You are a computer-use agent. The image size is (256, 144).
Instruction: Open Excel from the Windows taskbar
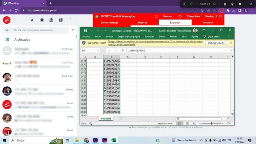tap(114, 140)
